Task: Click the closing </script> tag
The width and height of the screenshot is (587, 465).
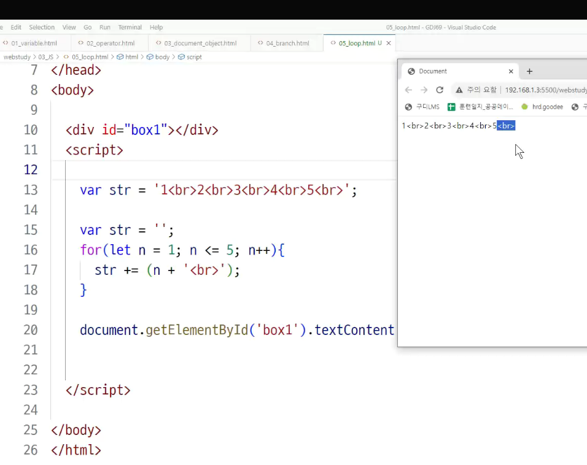Action: point(98,390)
